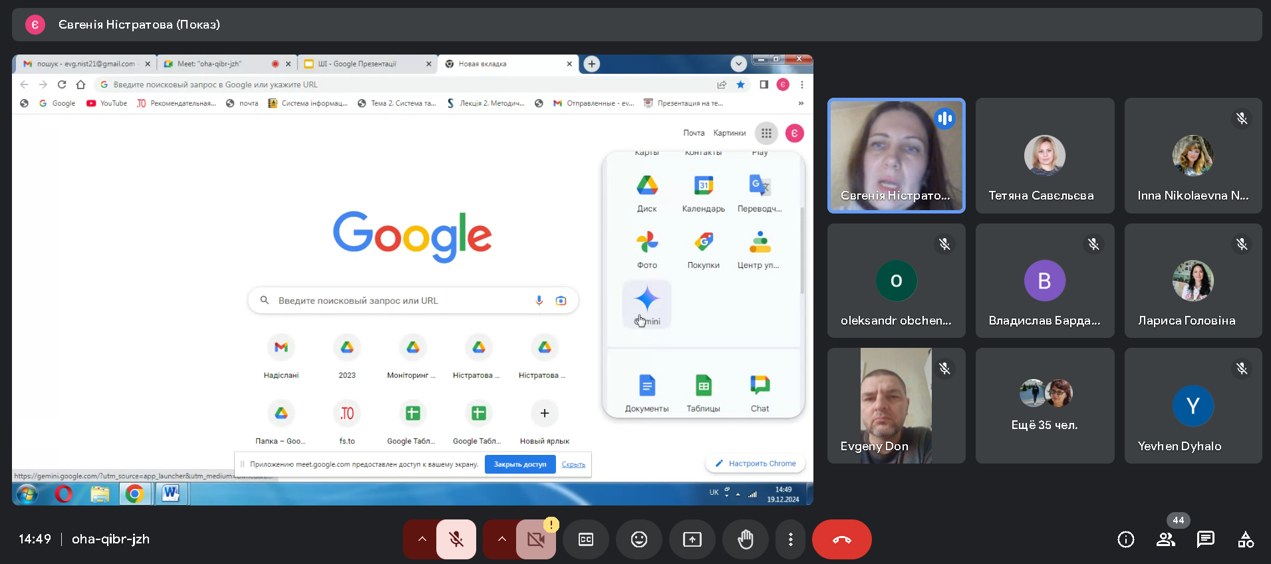The height and width of the screenshot is (564, 1271).
Task: Open Google Фото from the apps panel
Action: [x=646, y=248]
